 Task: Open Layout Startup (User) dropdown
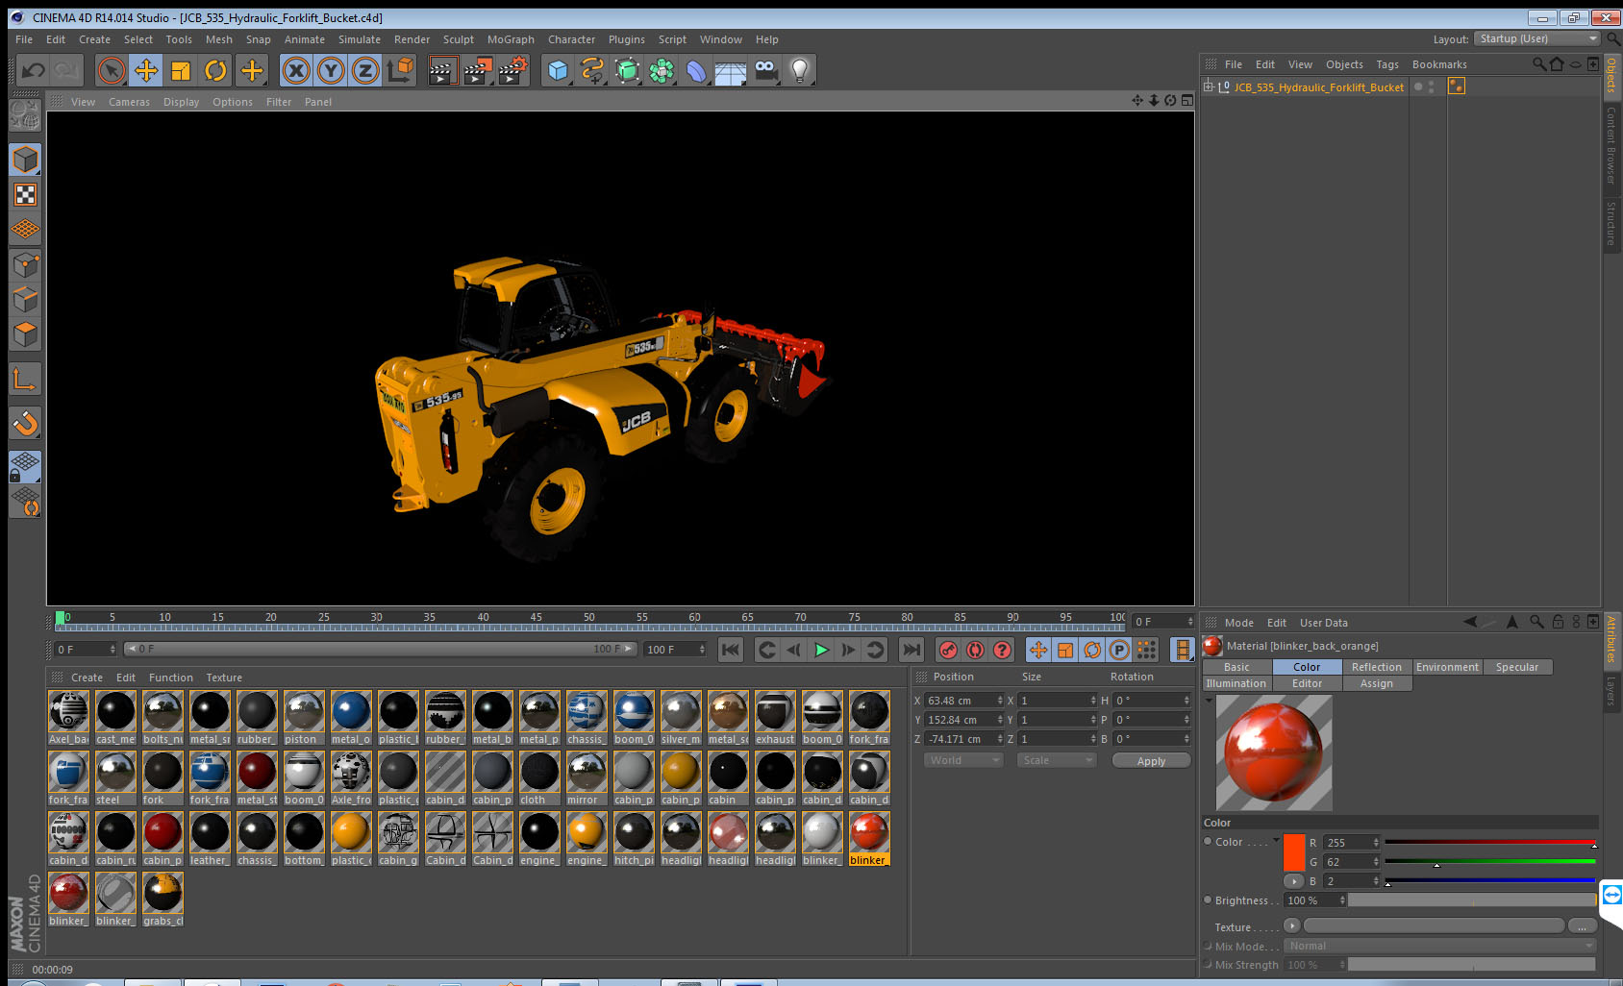pos(1537,38)
